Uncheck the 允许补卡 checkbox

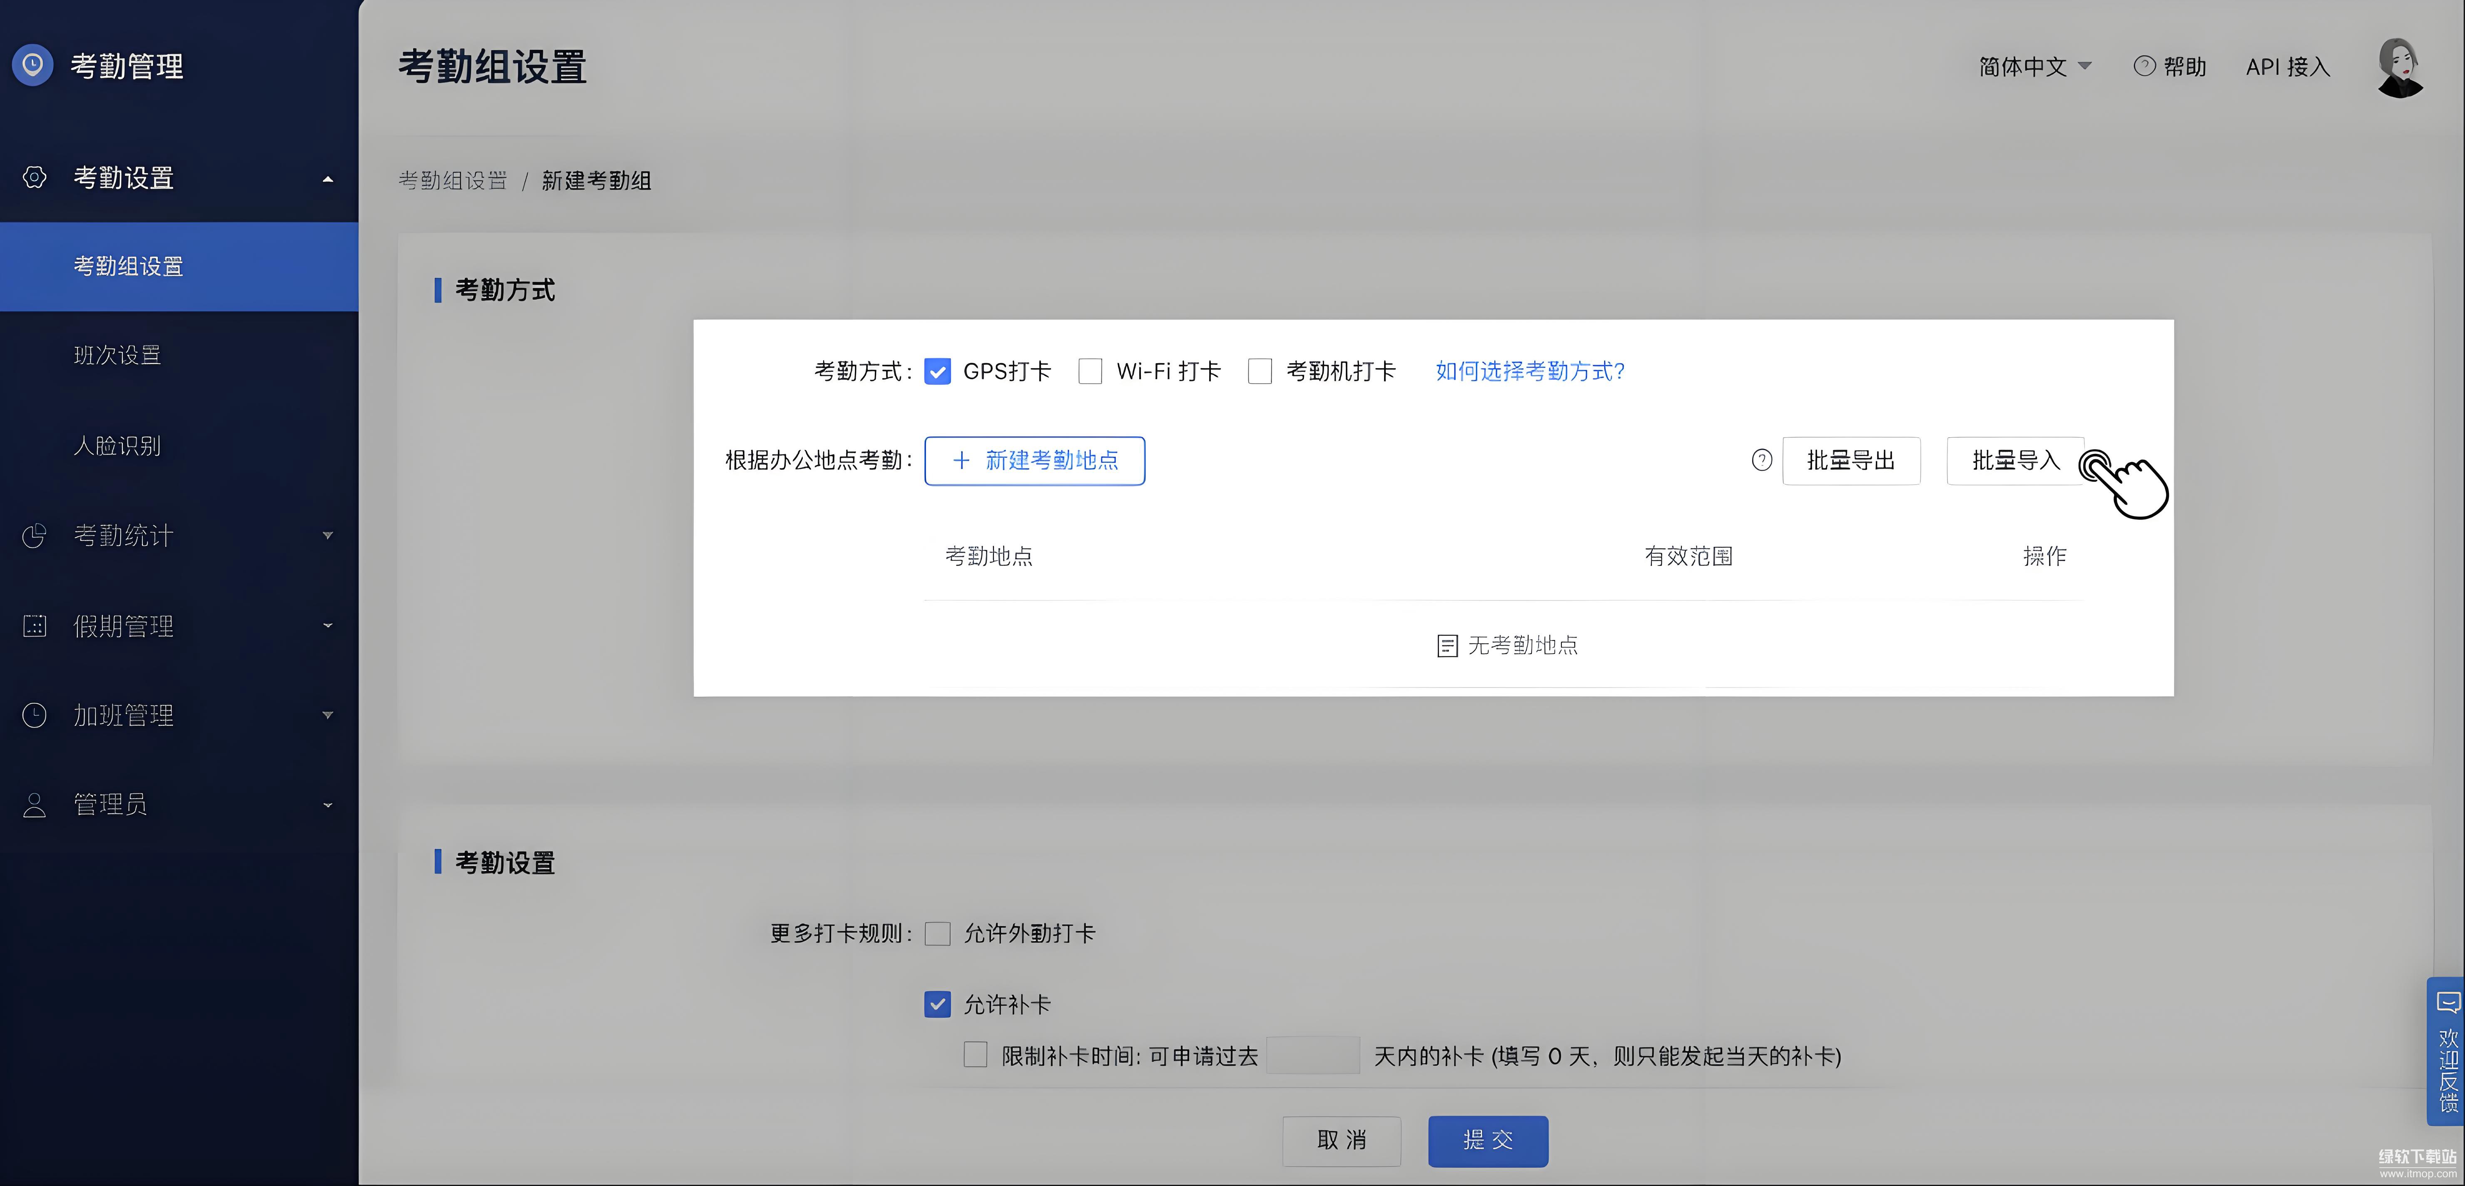[938, 1004]
